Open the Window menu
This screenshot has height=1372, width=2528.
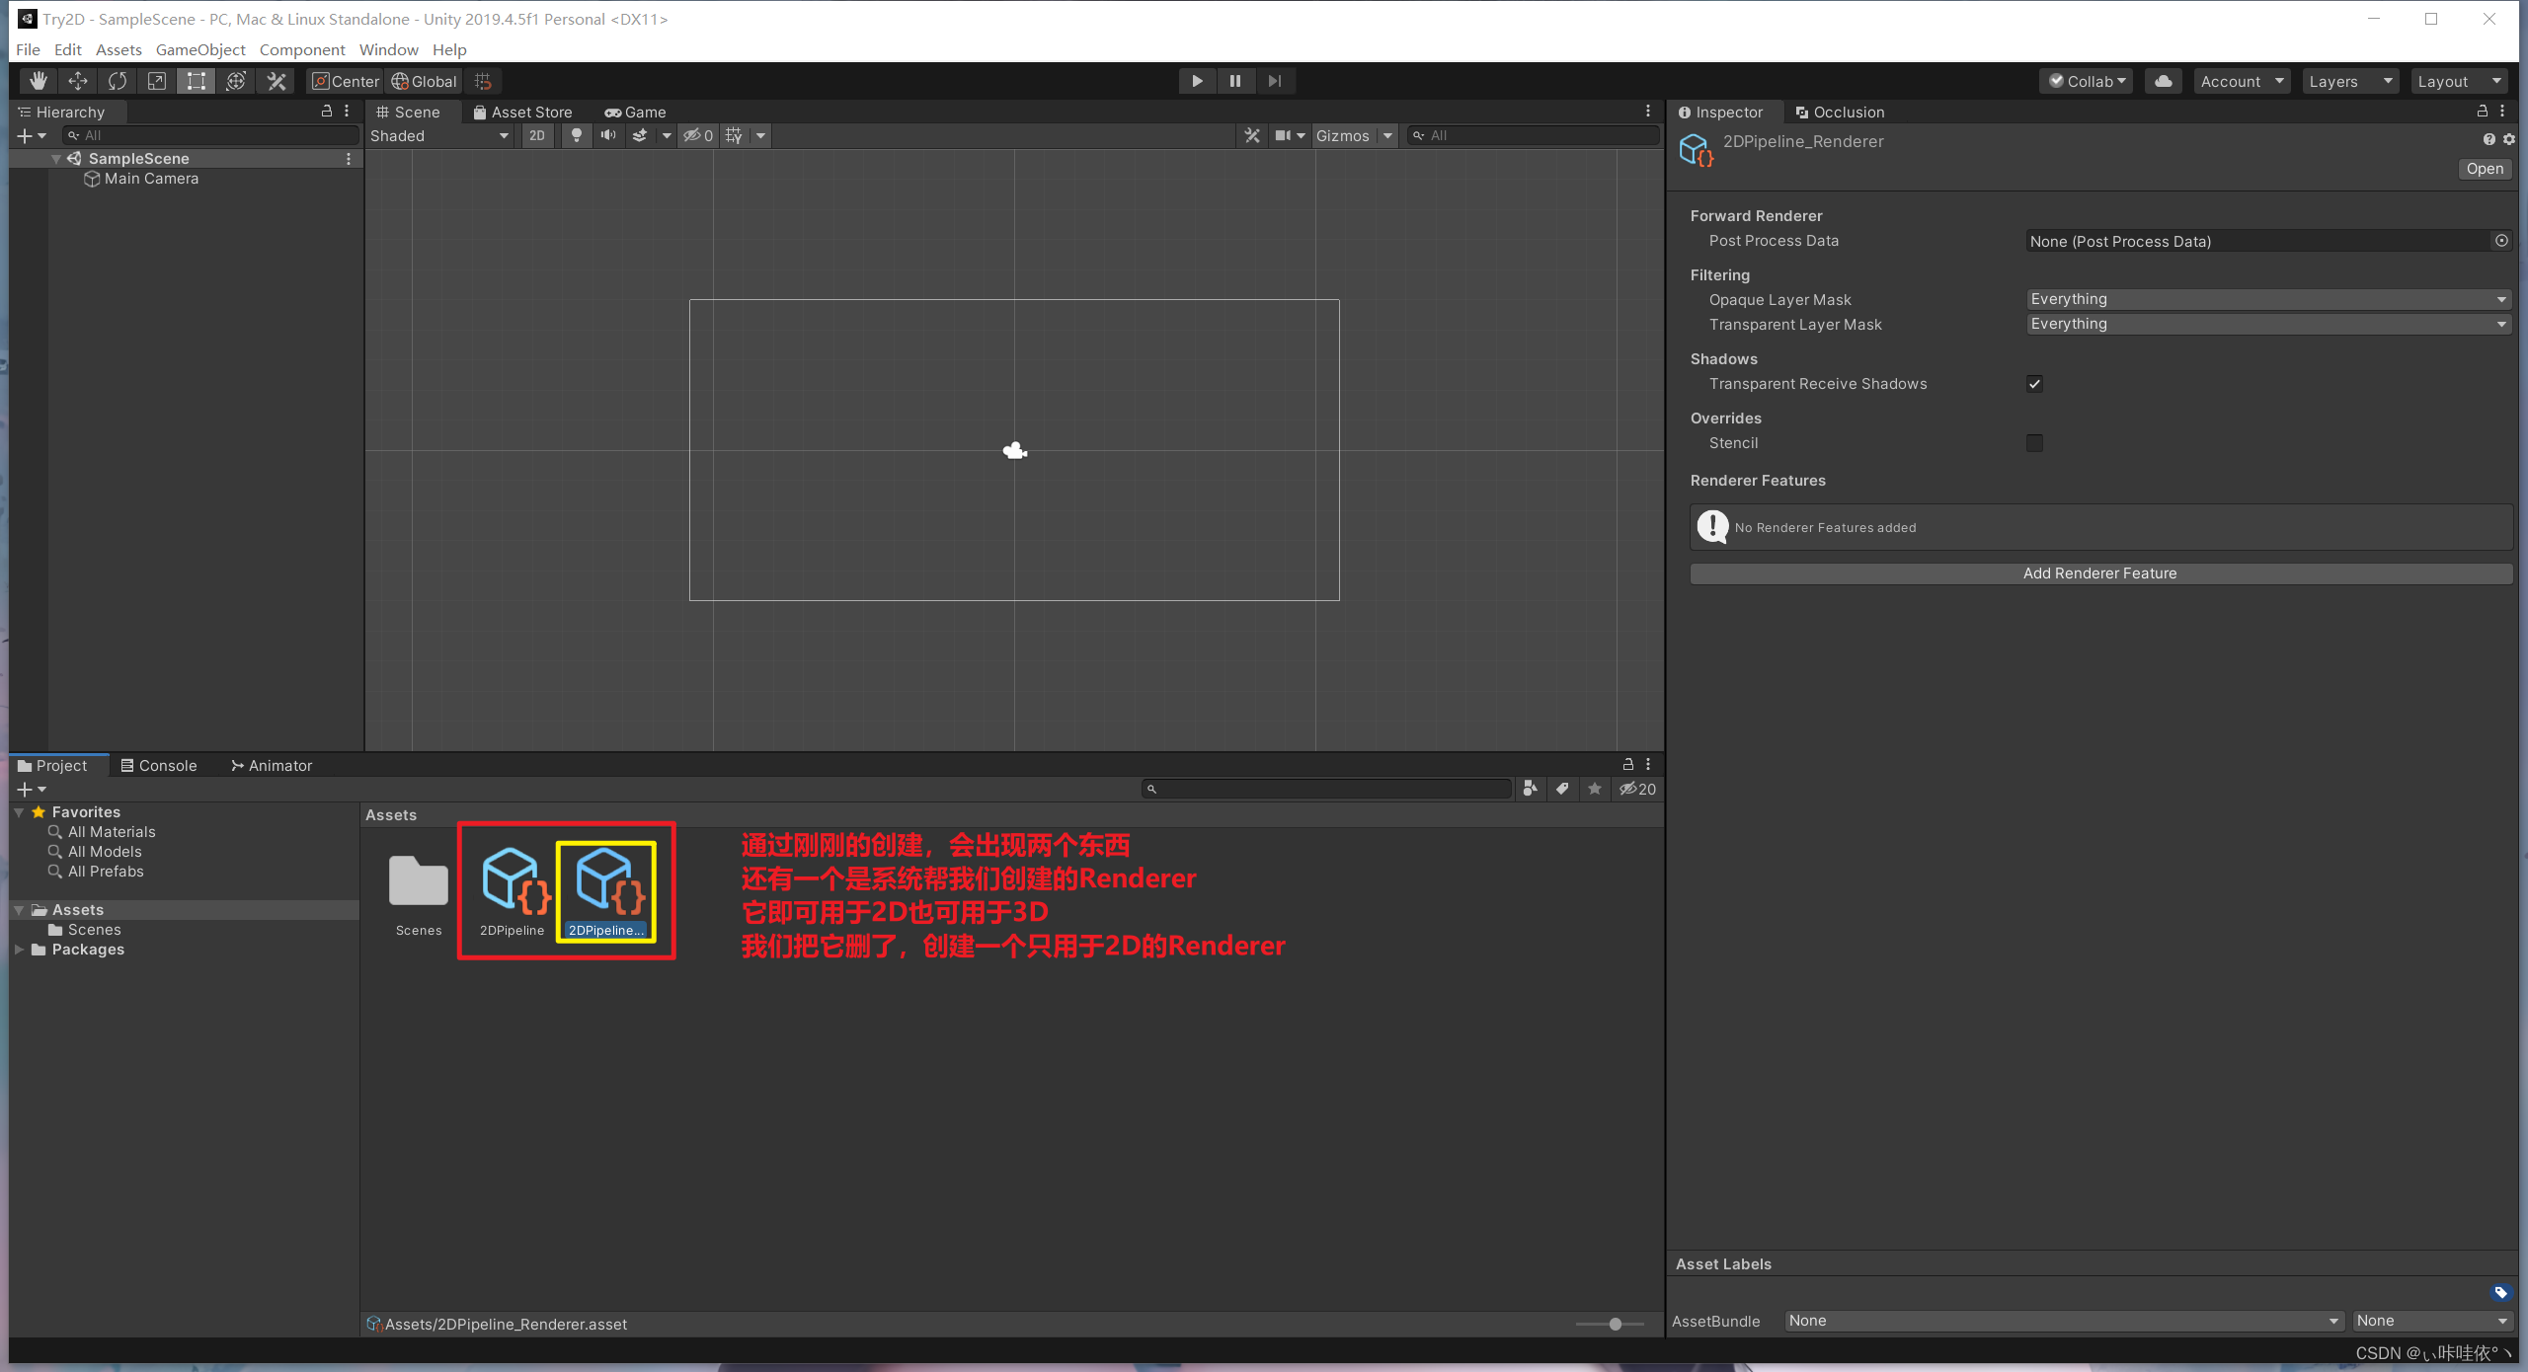(x=388, y=49)
